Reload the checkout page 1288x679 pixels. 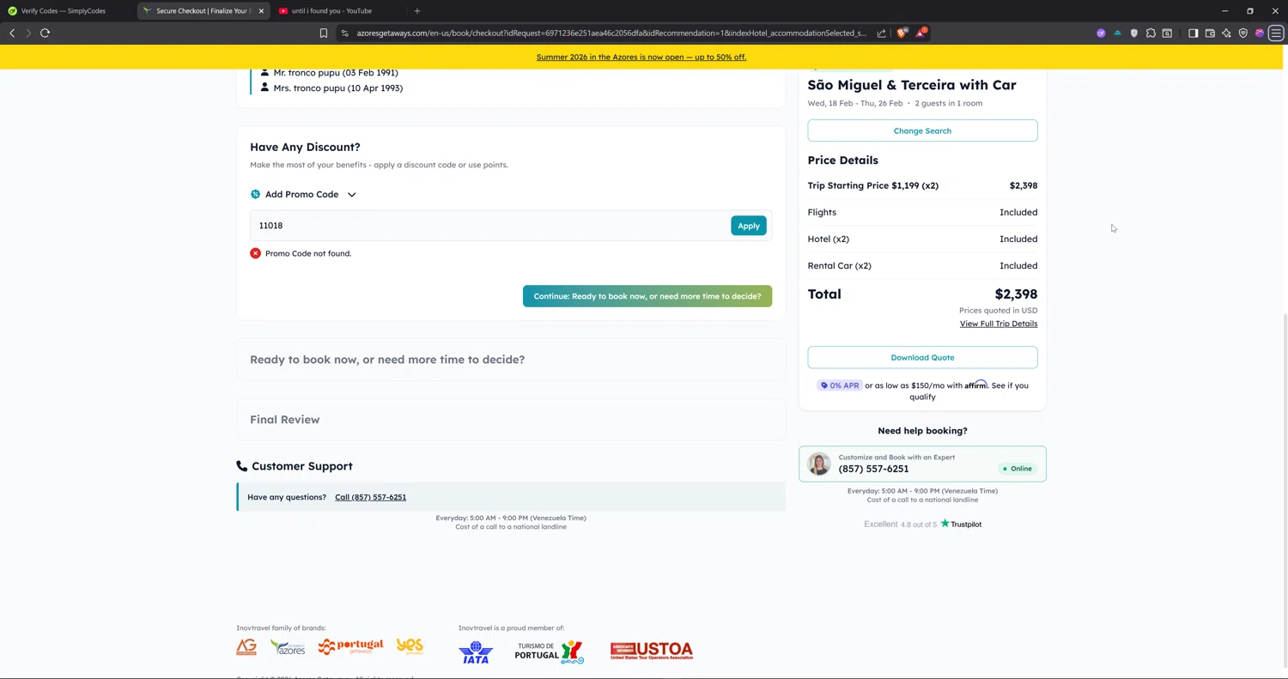click(x=45, y=33)
